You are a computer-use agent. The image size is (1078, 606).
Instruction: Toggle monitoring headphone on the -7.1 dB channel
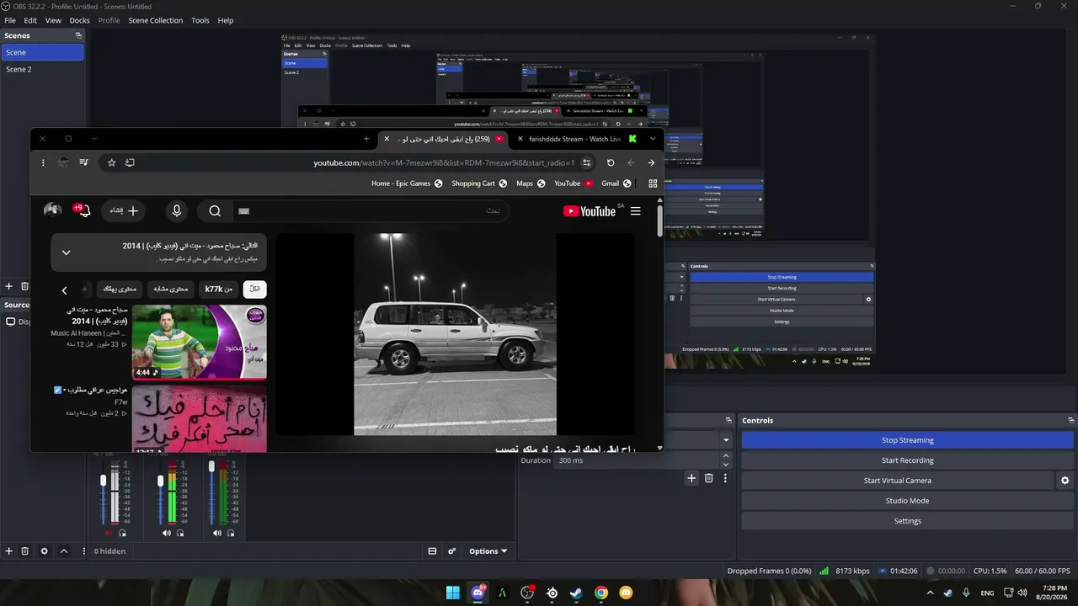point(180,533)
